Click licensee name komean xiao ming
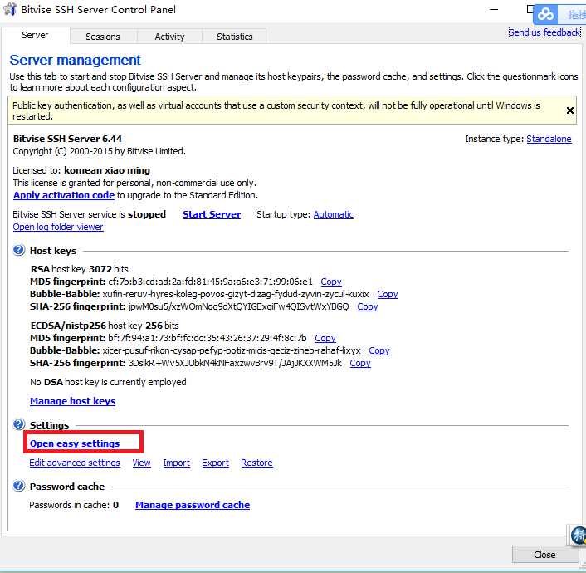586x573 pixels. pos(107,170)
